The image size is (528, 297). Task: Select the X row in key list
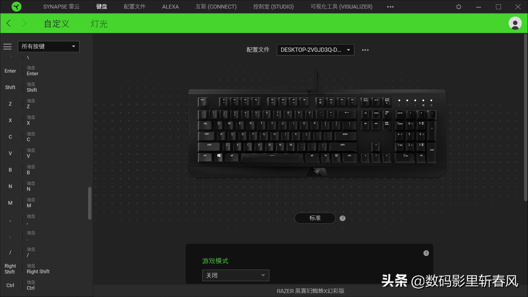[45, 120]
